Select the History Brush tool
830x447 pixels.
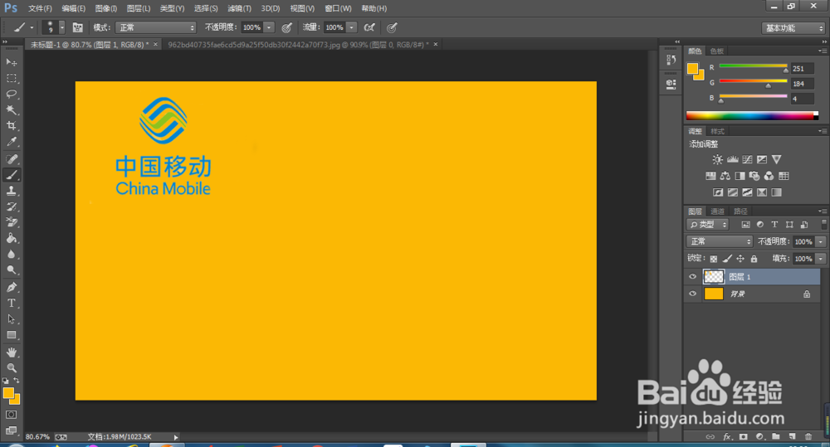tap(11, 206)
